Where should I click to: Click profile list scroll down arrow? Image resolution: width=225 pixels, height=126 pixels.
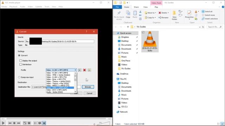pos(75,92)
